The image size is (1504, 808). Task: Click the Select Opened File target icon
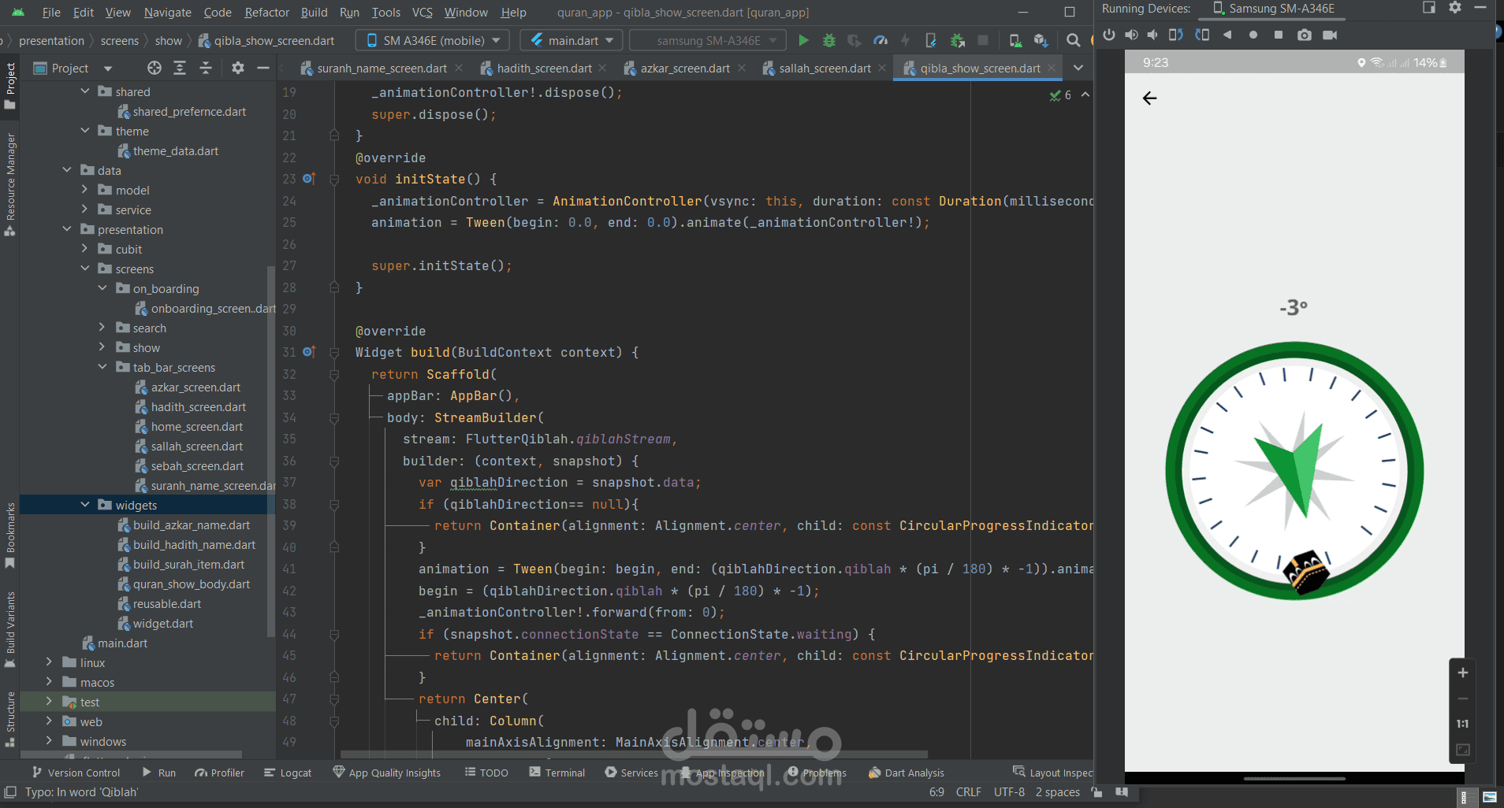154,68
